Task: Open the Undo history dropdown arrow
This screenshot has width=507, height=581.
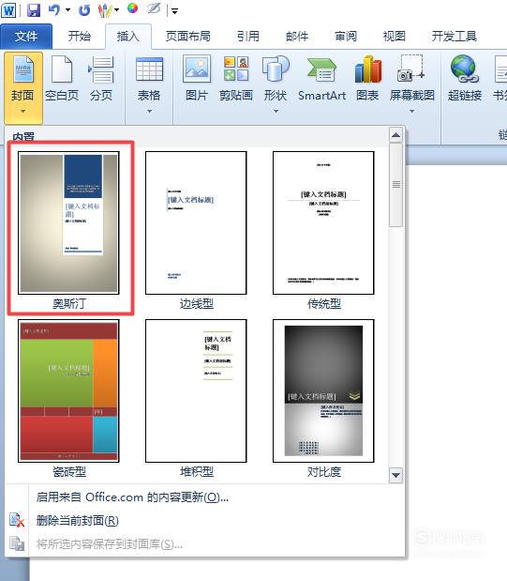Action: pos(67,10)
